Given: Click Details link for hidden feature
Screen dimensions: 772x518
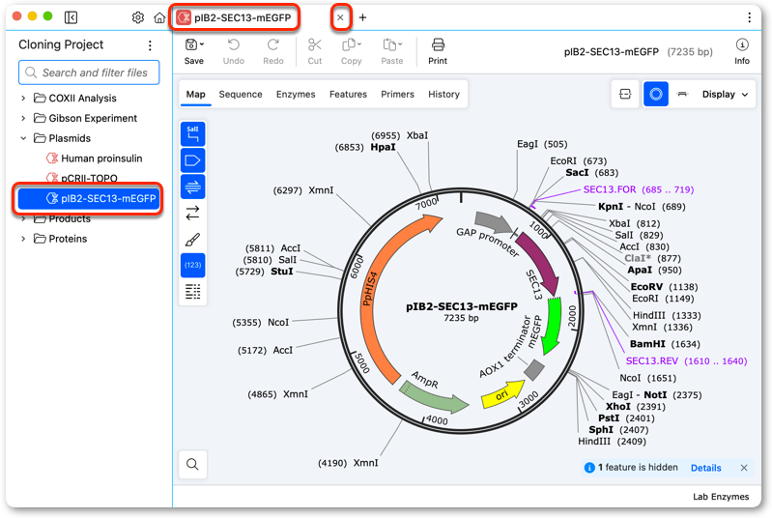Looking at the screenshot, I should click(x=705, y=468).
